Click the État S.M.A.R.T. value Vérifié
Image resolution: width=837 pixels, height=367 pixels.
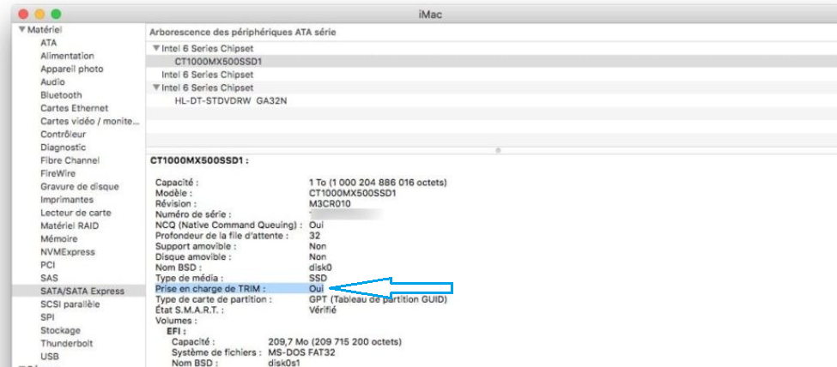[x=323, y=310]
